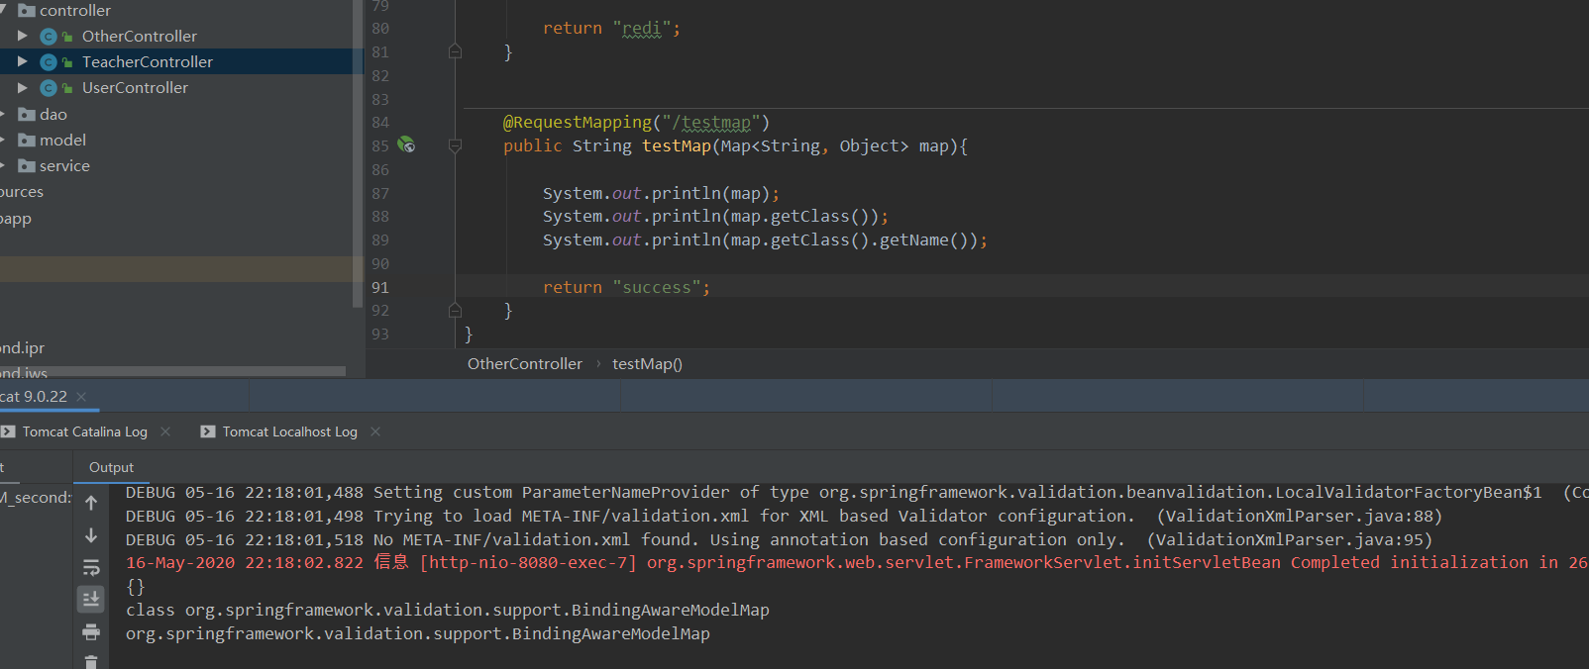Viewport: 1589px width, 669px height.
Task: Click the model package folder icon
Action: coord(27,141)
